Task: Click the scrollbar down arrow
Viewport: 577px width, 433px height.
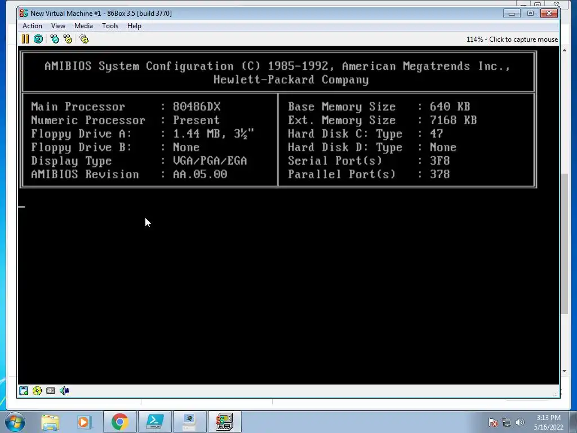Action: coord(565,371)
